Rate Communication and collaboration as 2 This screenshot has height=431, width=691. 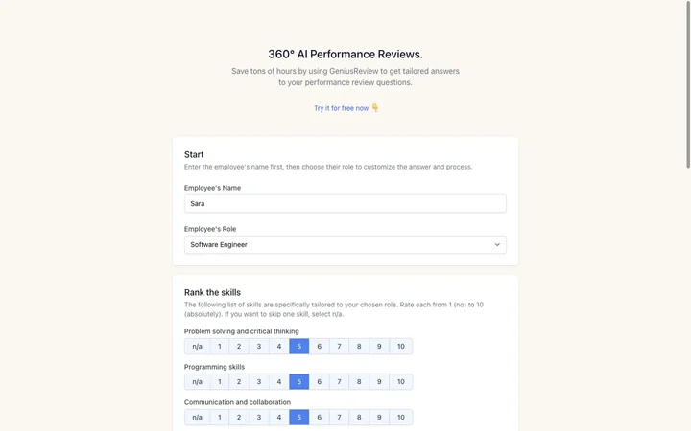pyautogui.click(x=239, y=417)
